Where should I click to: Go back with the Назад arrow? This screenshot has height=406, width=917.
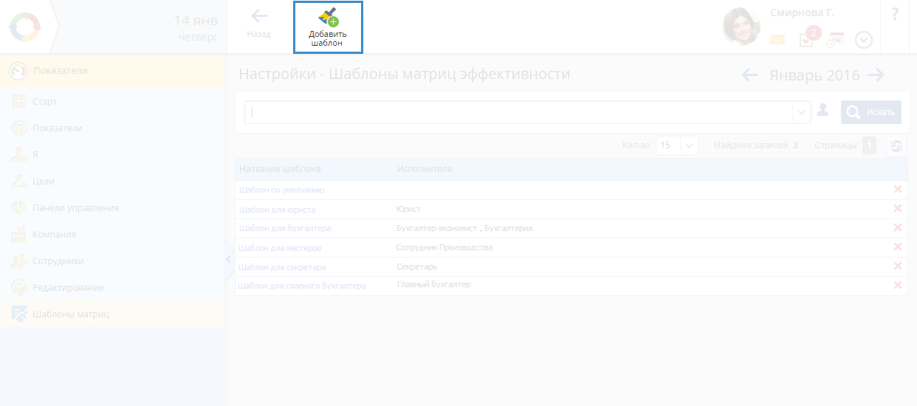(259, 24)
